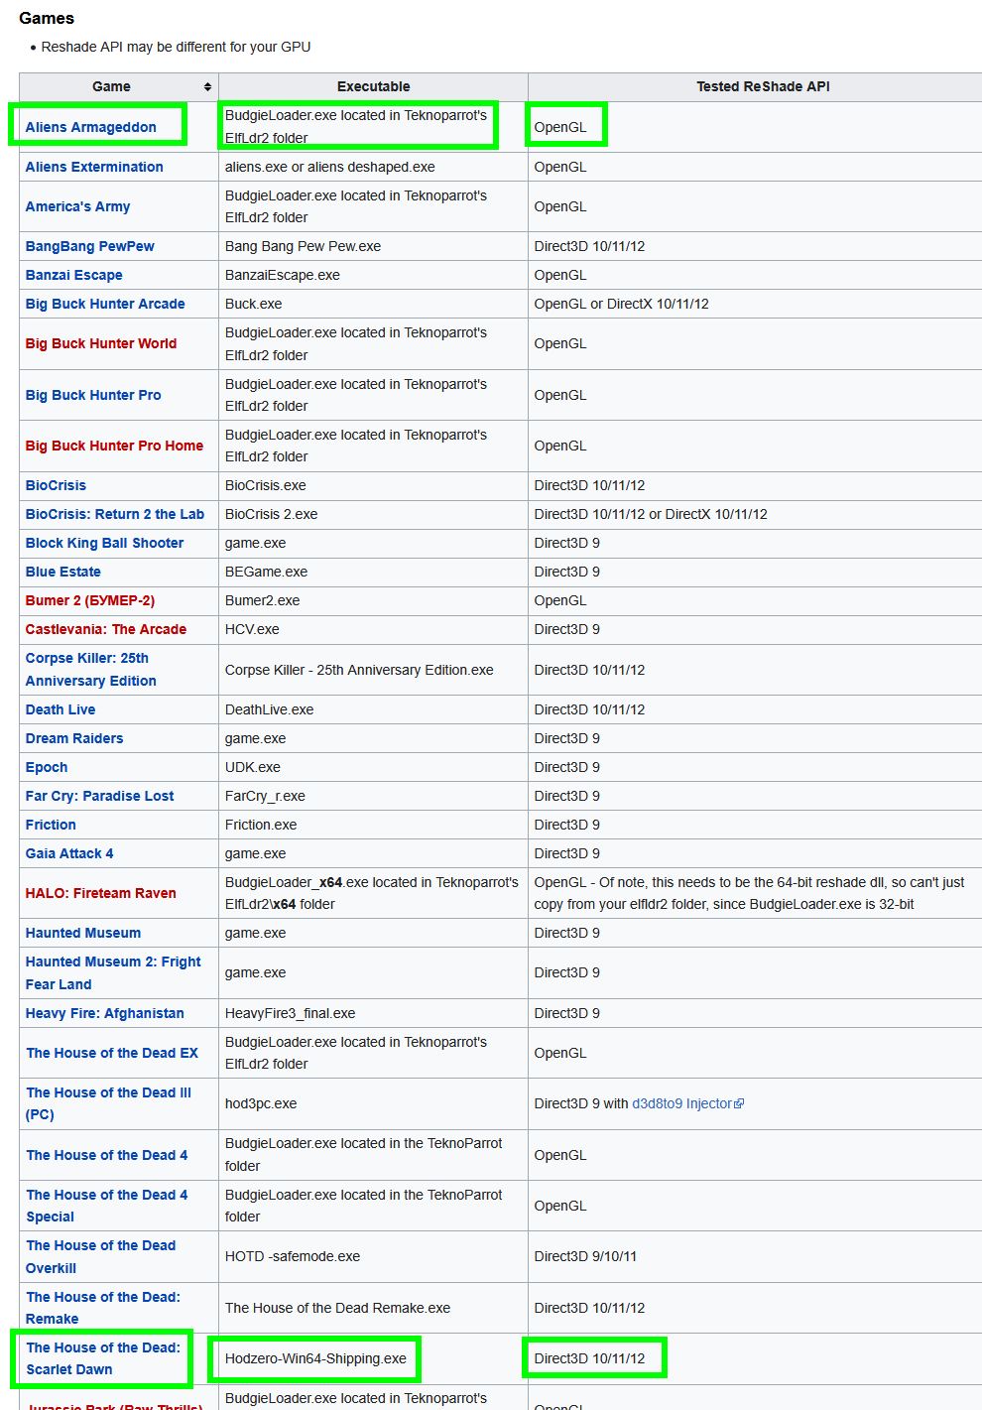Open the Aliens Armageddon page
This screenshot has height=1410, width=982.
pyautogui.click(x=90, y=127)
